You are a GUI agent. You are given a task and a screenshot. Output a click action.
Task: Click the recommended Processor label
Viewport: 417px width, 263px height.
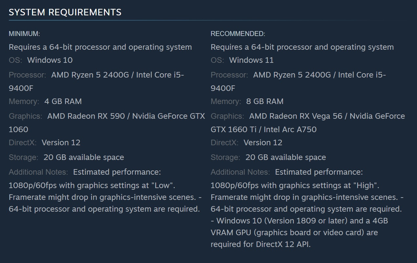[x=230, y=75]
